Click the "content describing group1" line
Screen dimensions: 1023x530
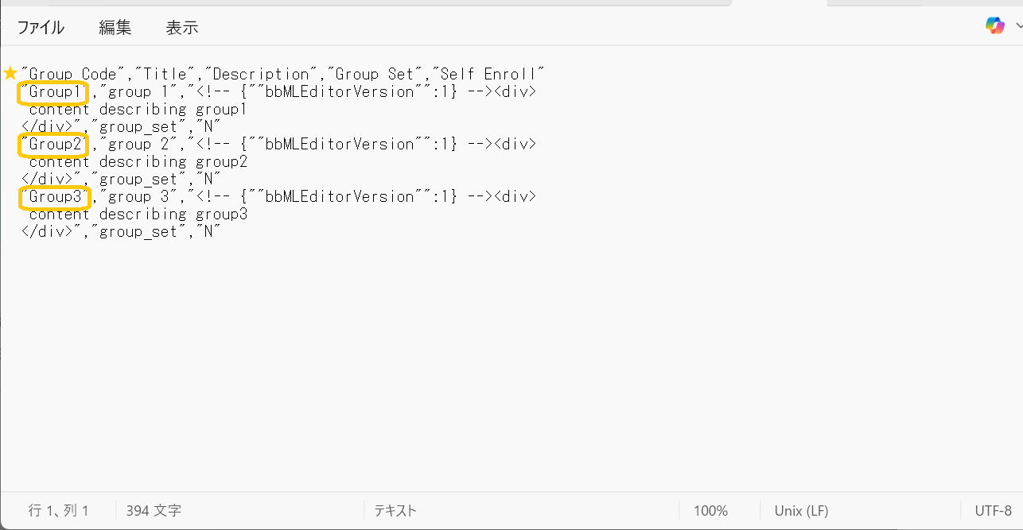click(138, 110)
